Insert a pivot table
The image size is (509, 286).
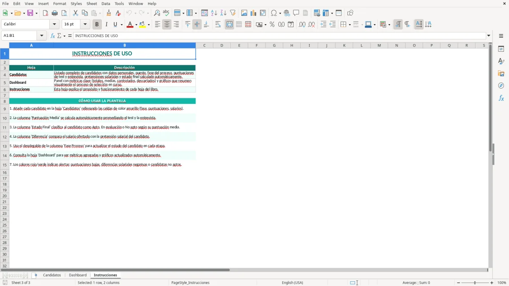(x=263, y=13)
